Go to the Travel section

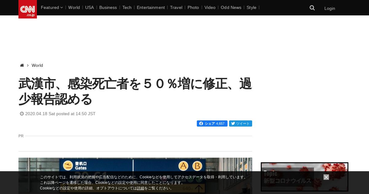(x=176, y=7)
